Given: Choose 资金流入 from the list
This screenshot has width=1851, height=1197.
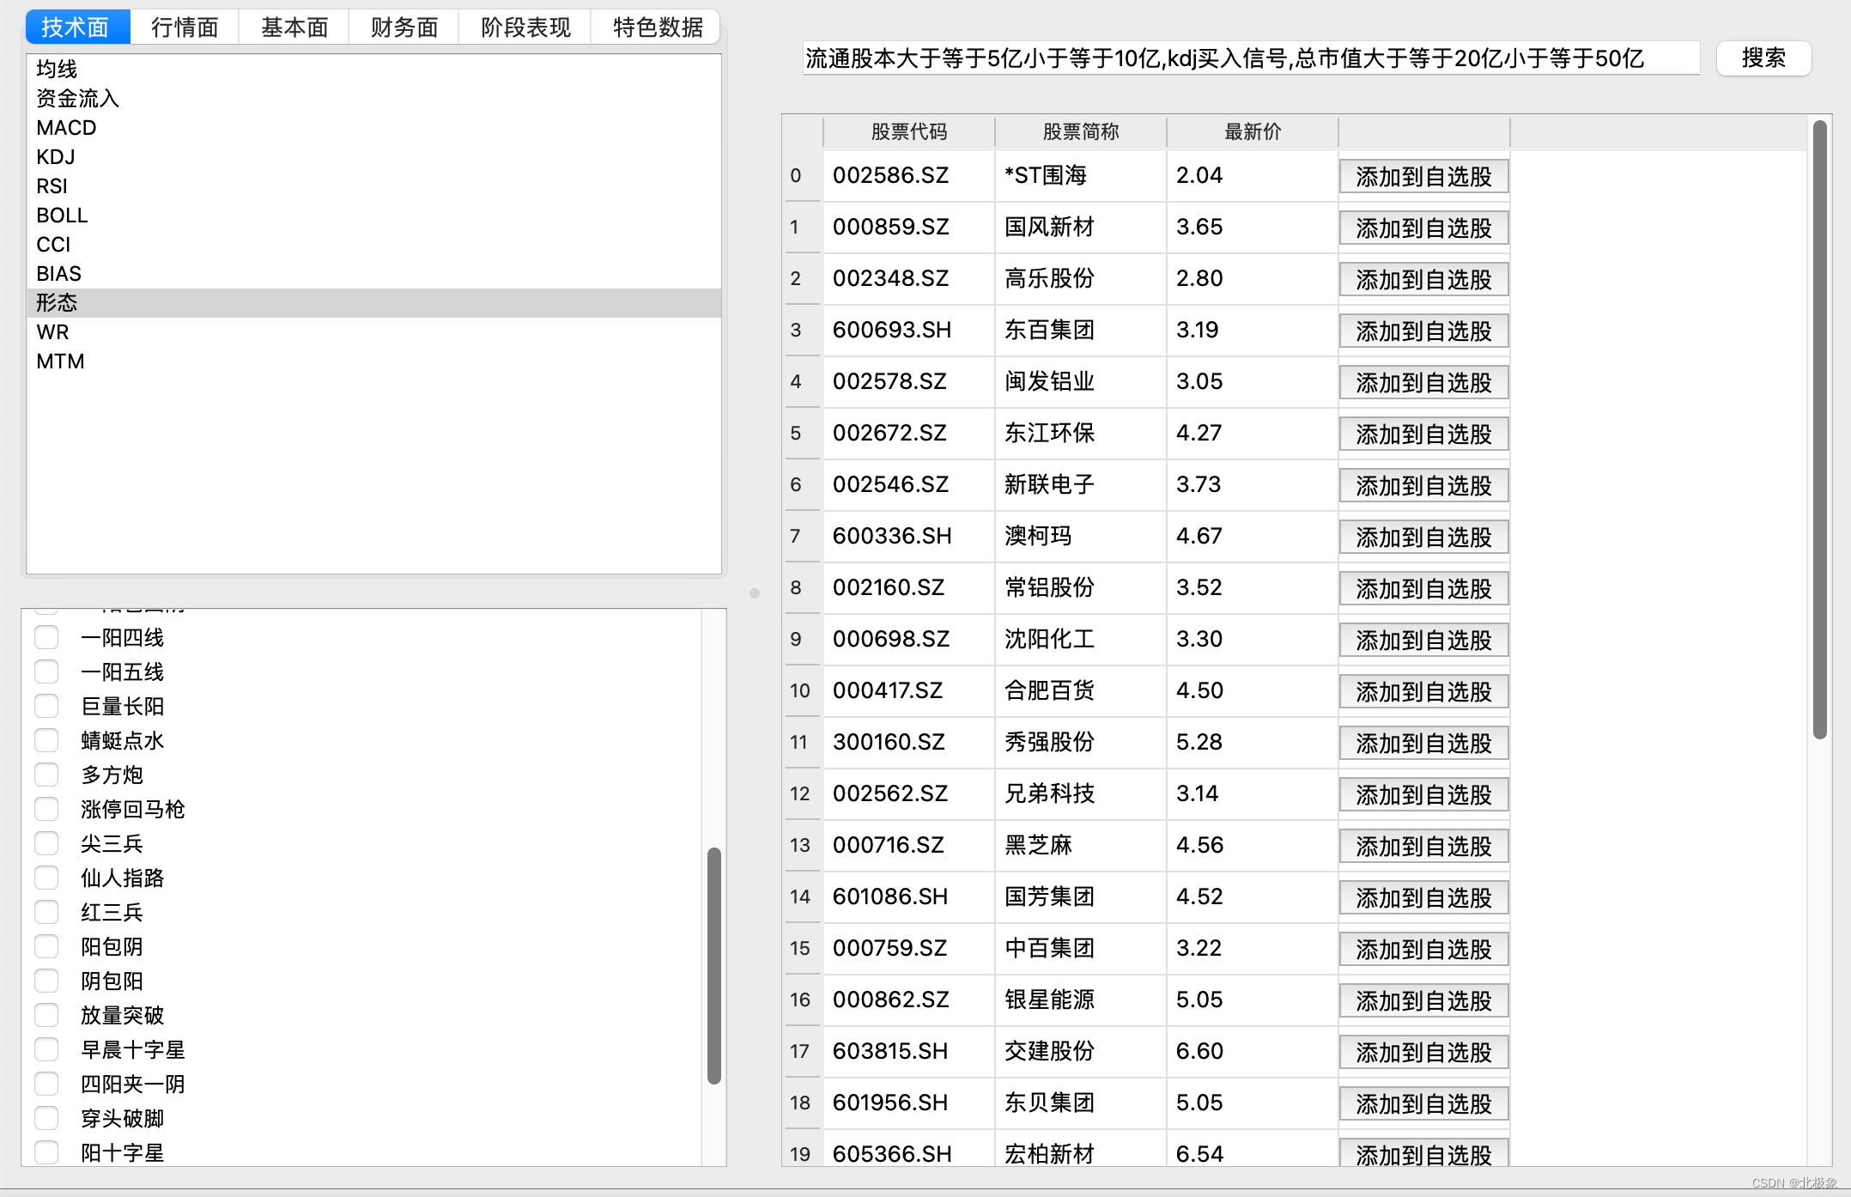Looking at the screenshot, I should point(77,99).
